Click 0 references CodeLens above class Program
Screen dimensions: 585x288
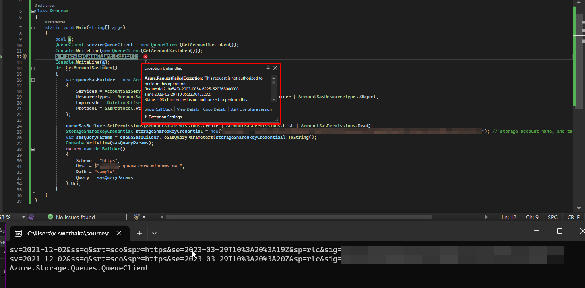(45, 6)
